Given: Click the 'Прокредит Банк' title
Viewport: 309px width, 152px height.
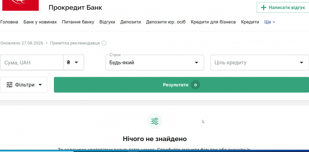Looking at the screenshot, I should tap(75, 8).
